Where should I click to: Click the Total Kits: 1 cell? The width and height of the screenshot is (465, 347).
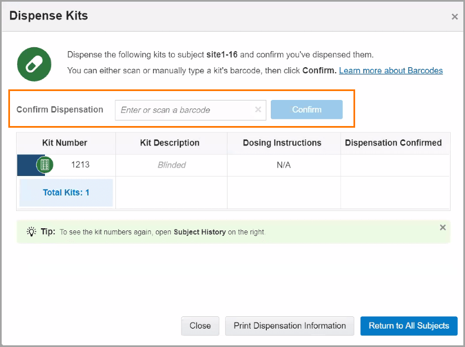coord(66,193)
